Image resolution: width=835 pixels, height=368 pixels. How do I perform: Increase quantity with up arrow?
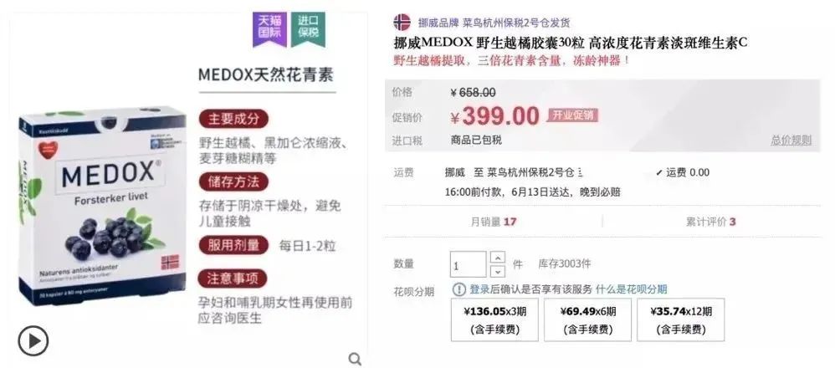coord(497,258)
